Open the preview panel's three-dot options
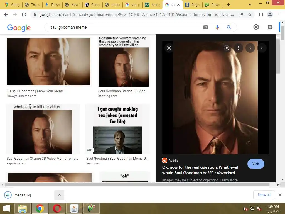285x214 pixels. pyautogui.click(x=239, y=48)
